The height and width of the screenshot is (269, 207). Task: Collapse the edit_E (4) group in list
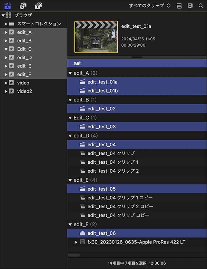click(x=70, y=180)
